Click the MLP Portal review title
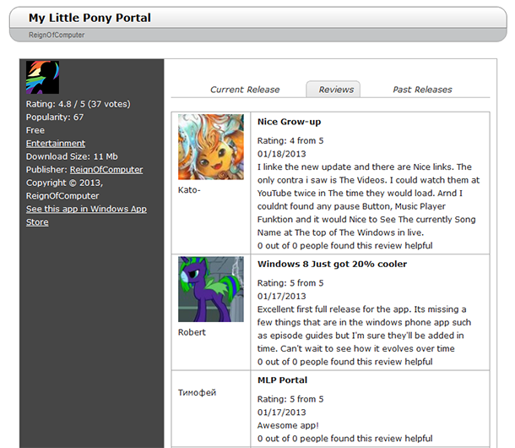 coord(283,380)
